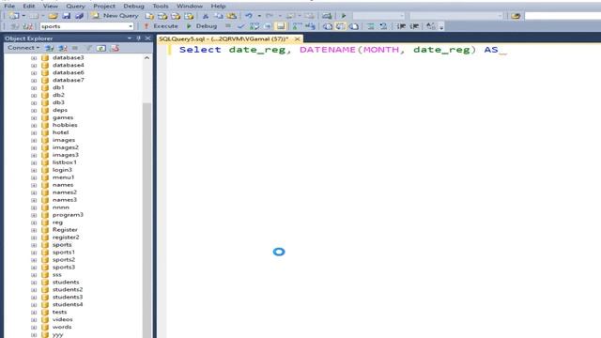Execute the current query

point(161,26)
